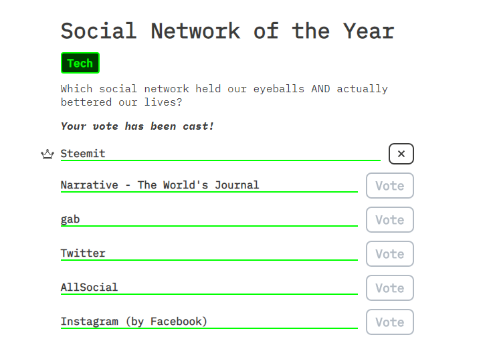The height and width of the screenshot is (339, 493).
Task: Vote for Instagram (by Facebook)
Action: 389,322
